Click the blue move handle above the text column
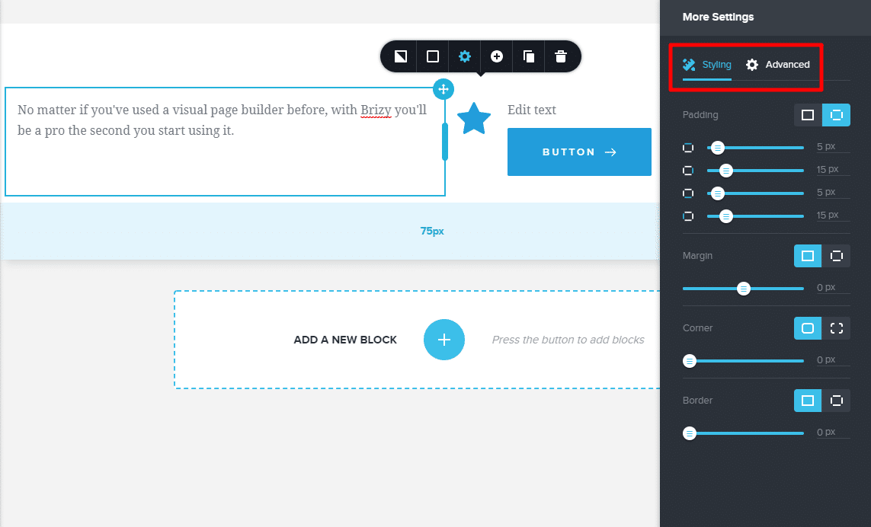Screen dimensions: 871x527 click(x=444, y=89)
